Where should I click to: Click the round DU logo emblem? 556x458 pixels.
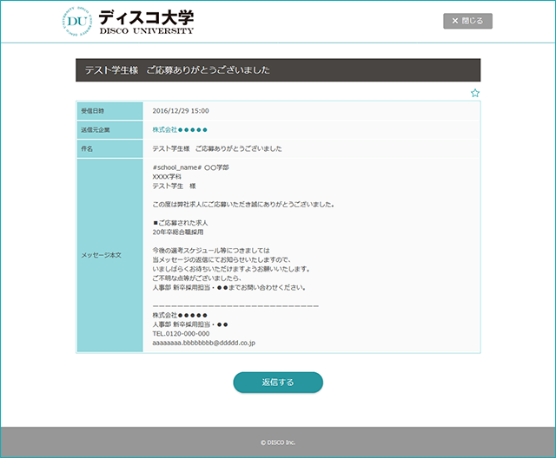(76, 21)
